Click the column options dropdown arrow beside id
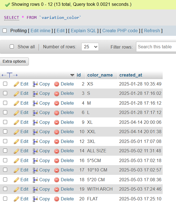Viewport: 176px width, 204px height. [72, 75]
